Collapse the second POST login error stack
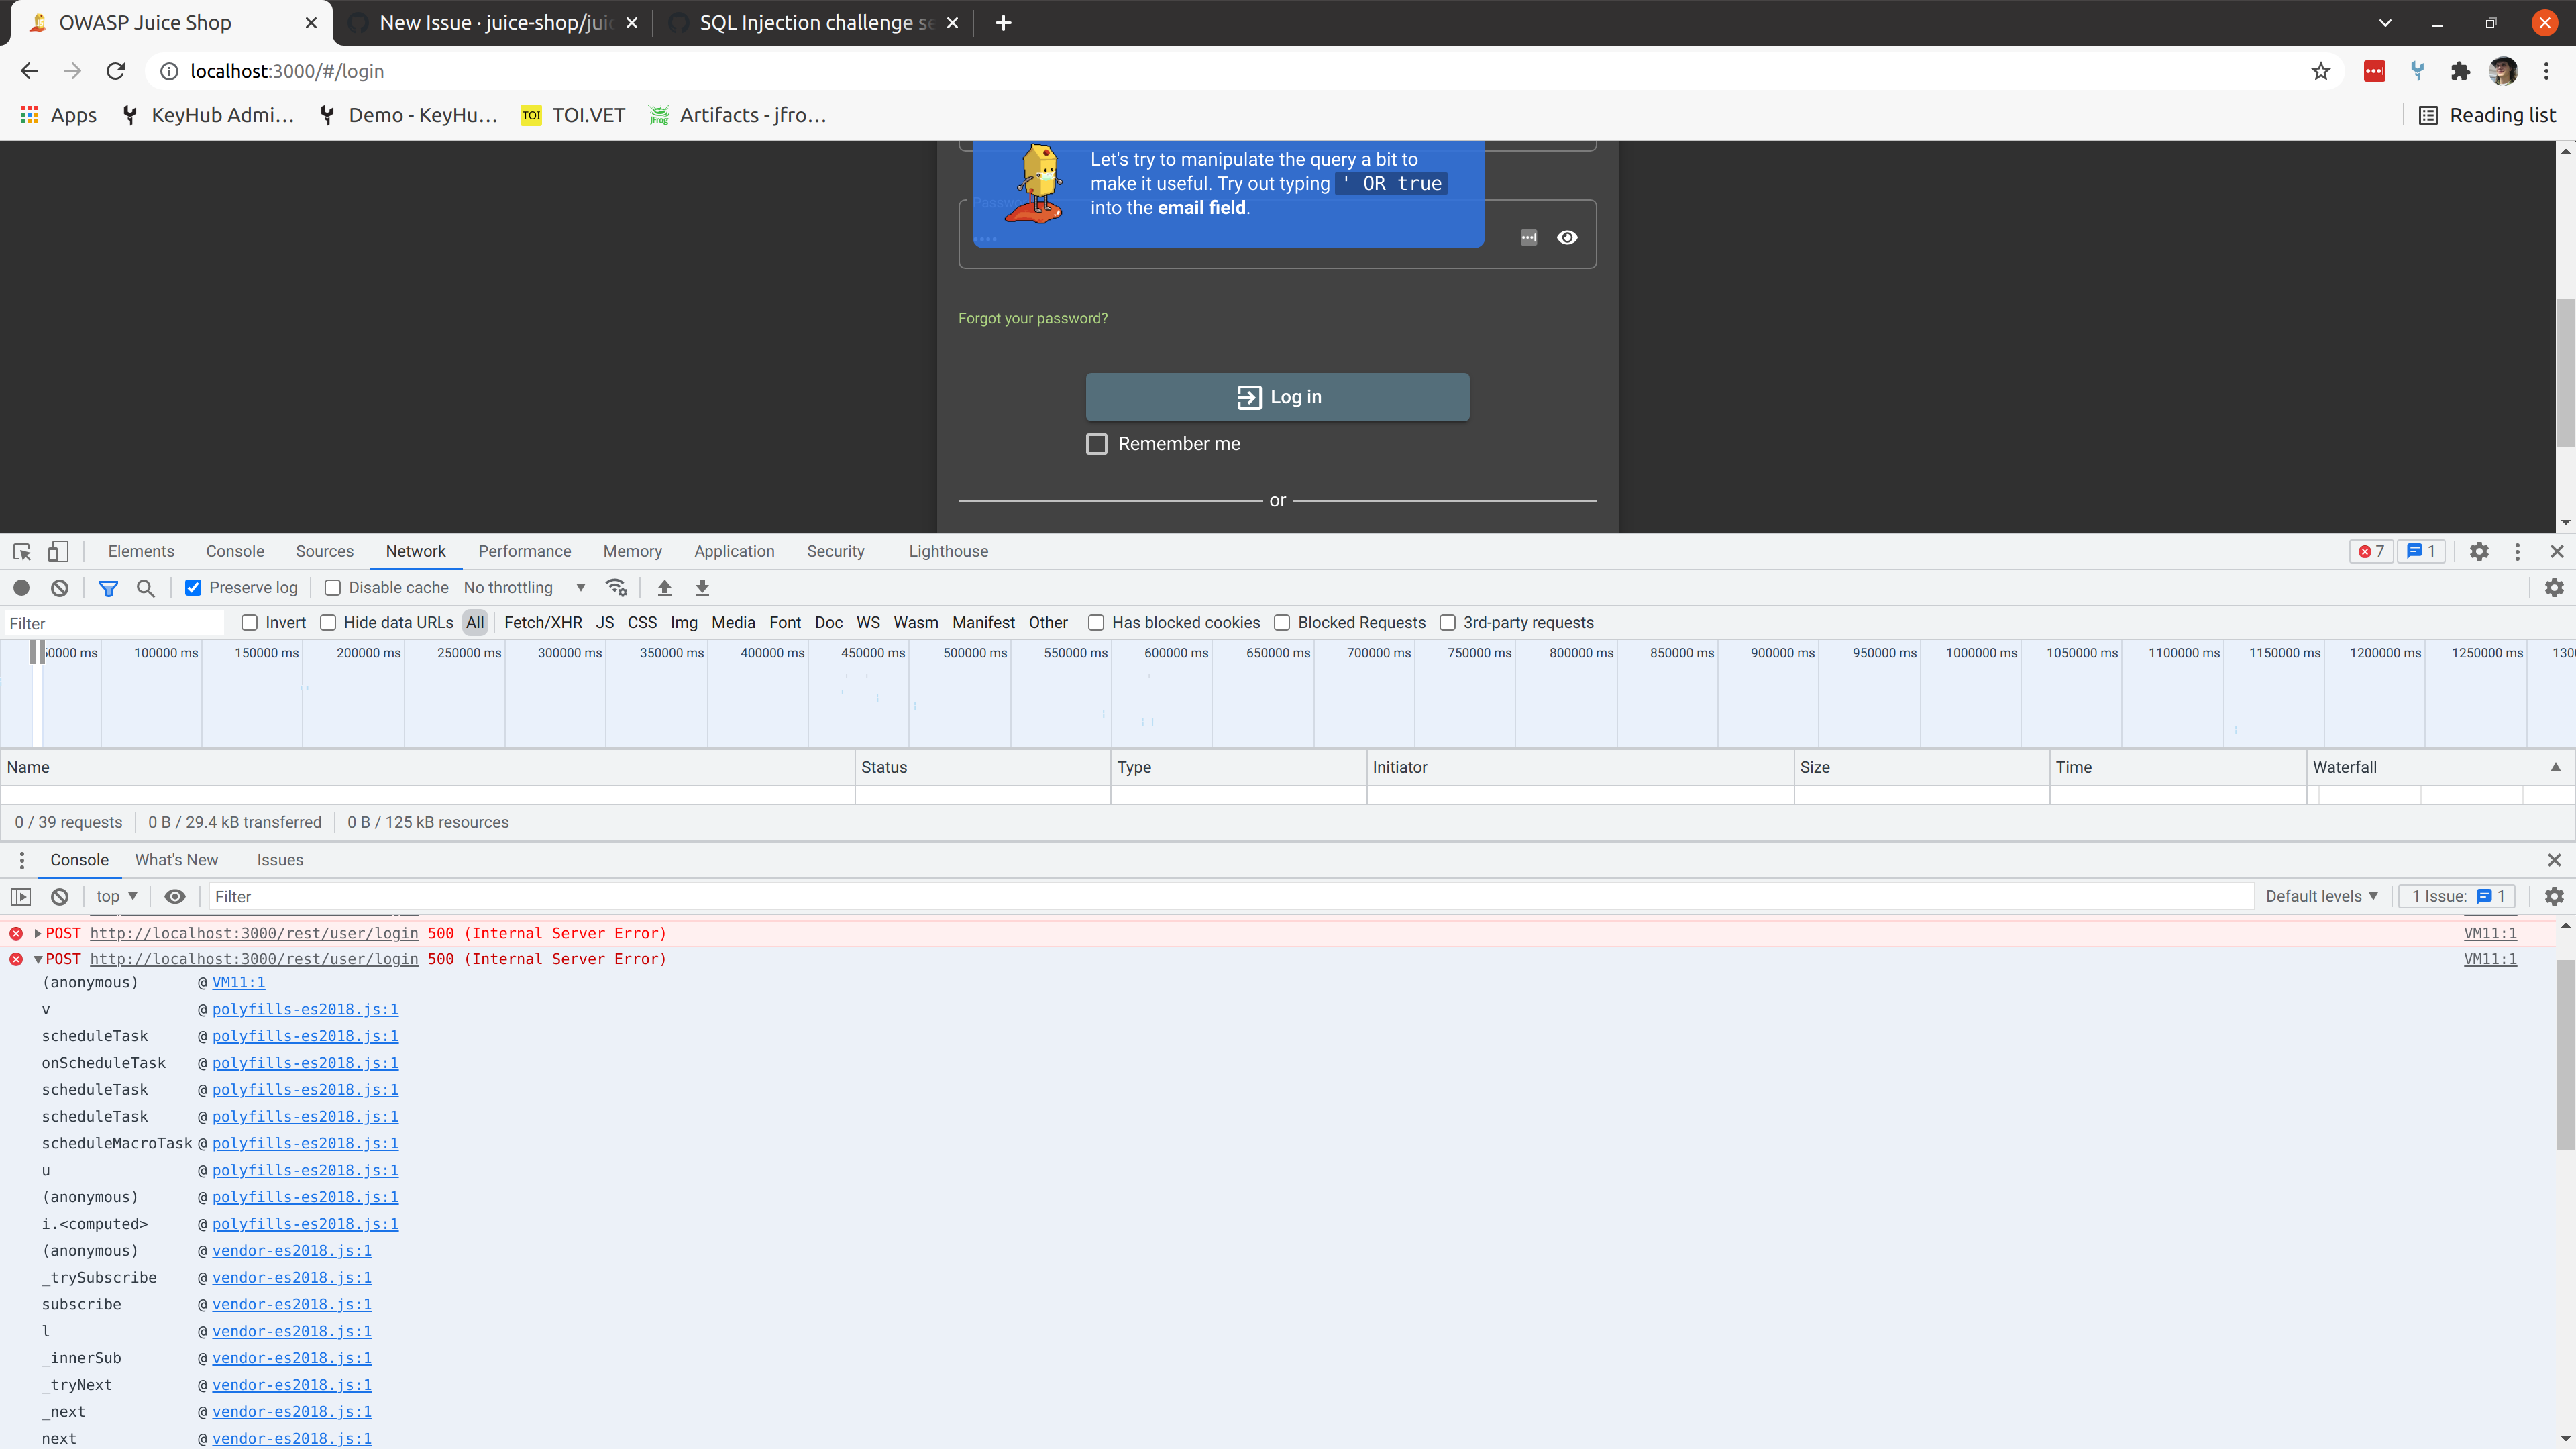This screenshot has height=1449, width=2576. point(38,959)
